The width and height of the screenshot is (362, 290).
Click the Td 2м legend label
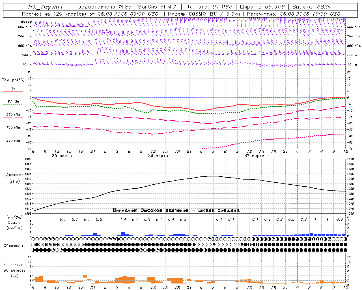click(x=13, y=101)
